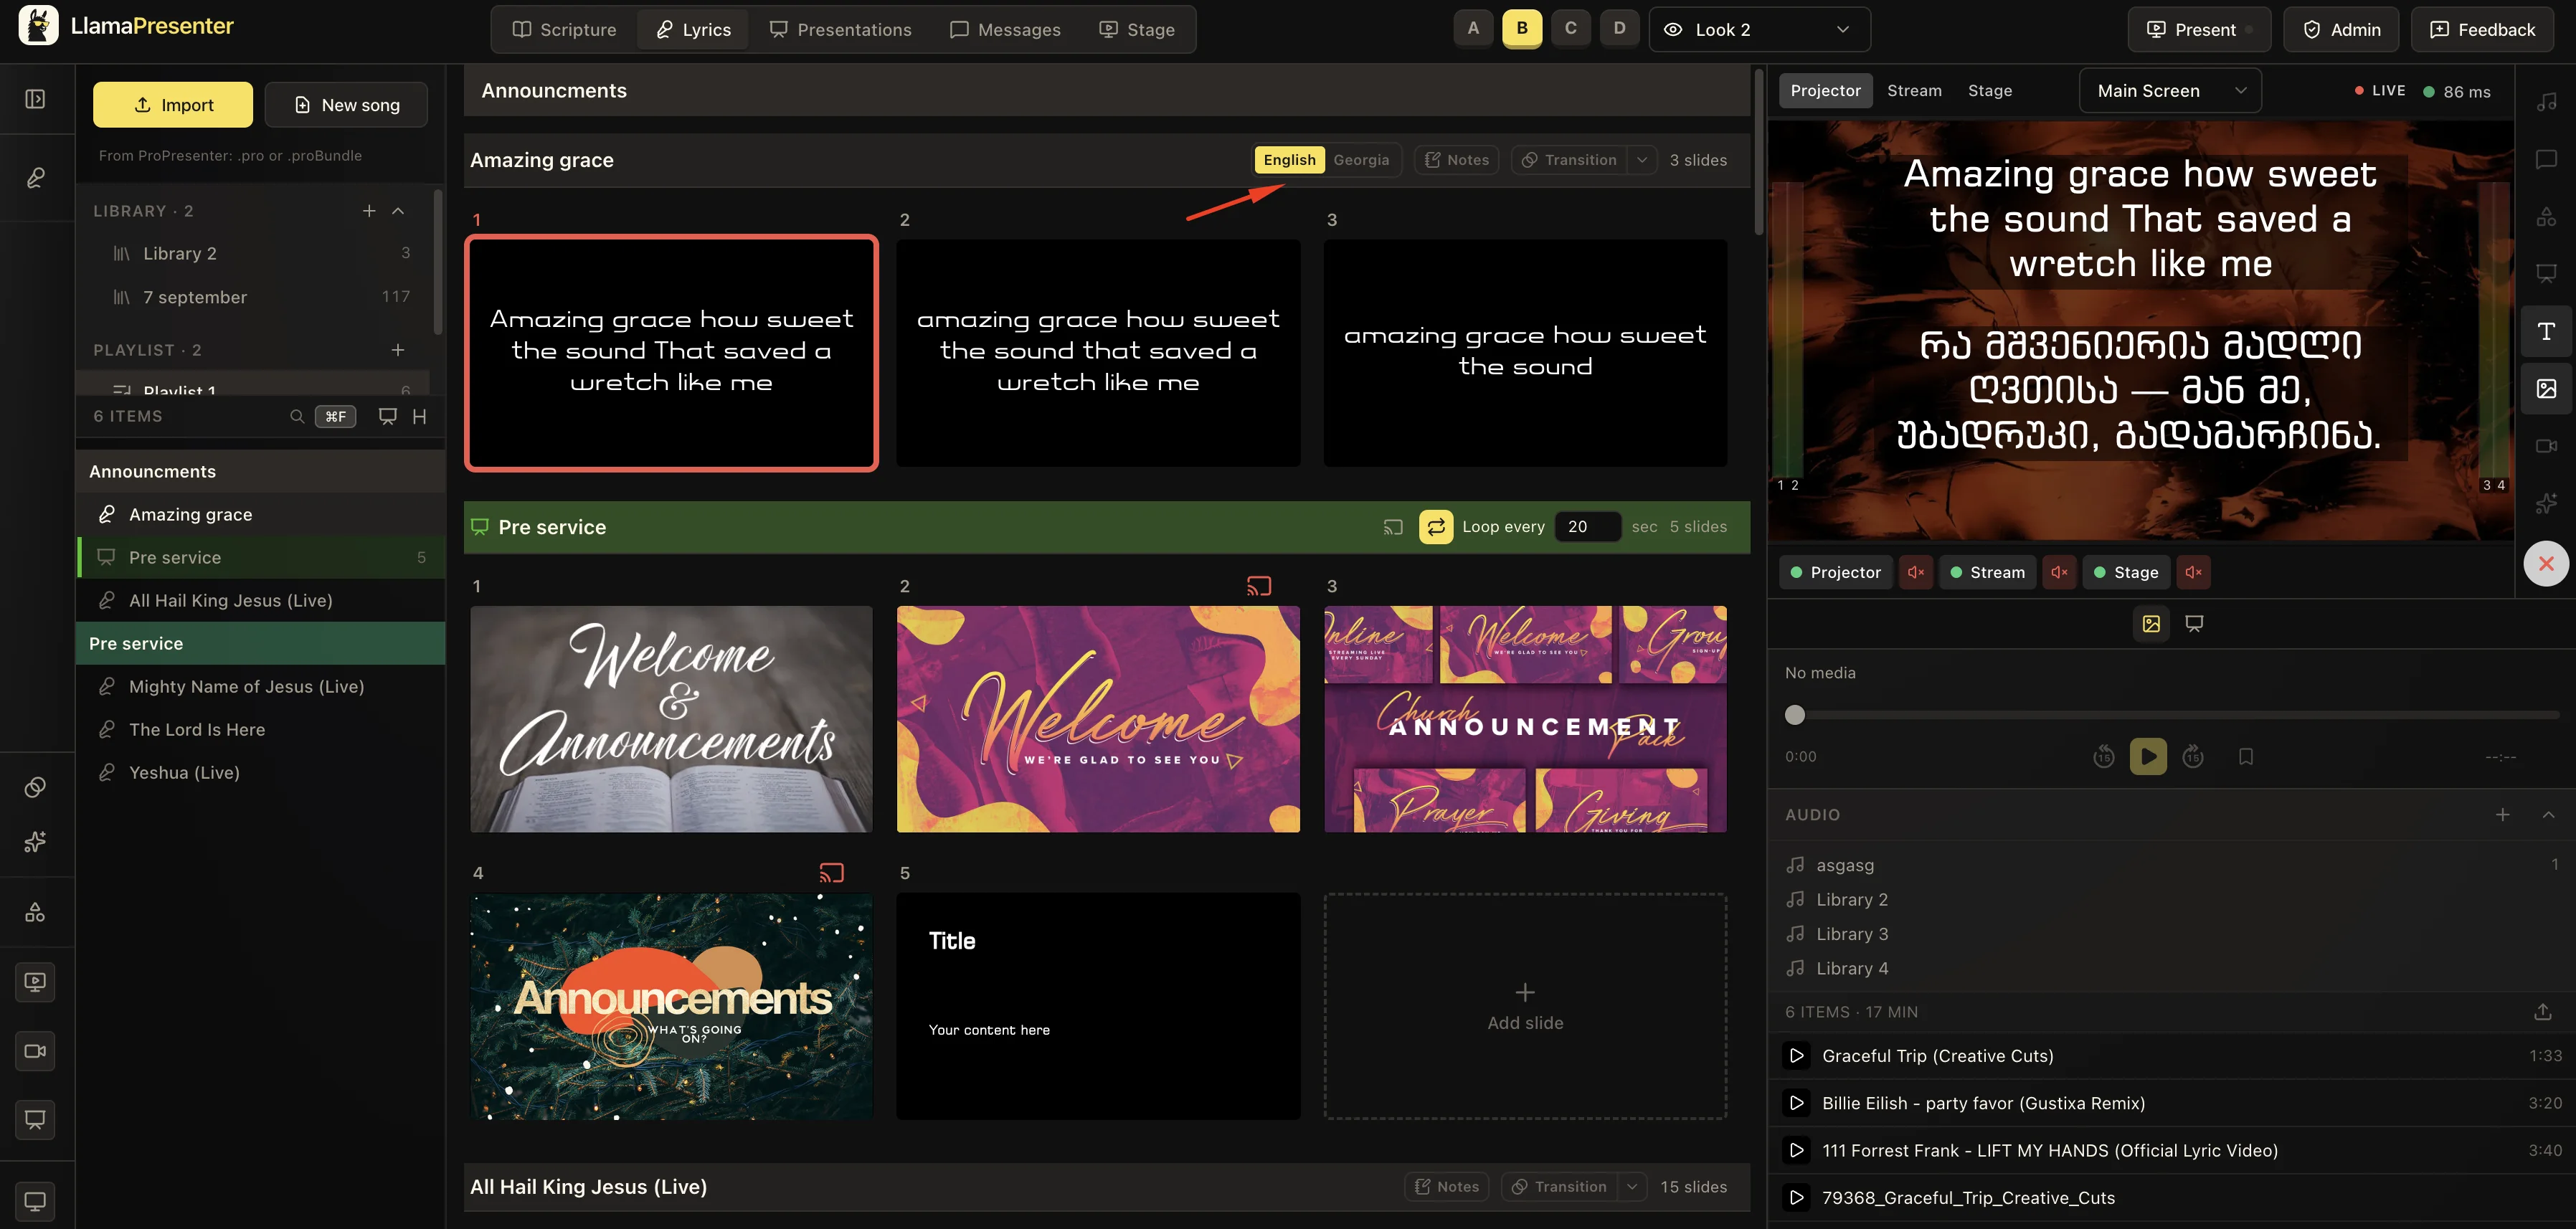Viewport: 2576px width, 1229px height.
Task: Select look preset C
Action: [x=1570, y=29]
